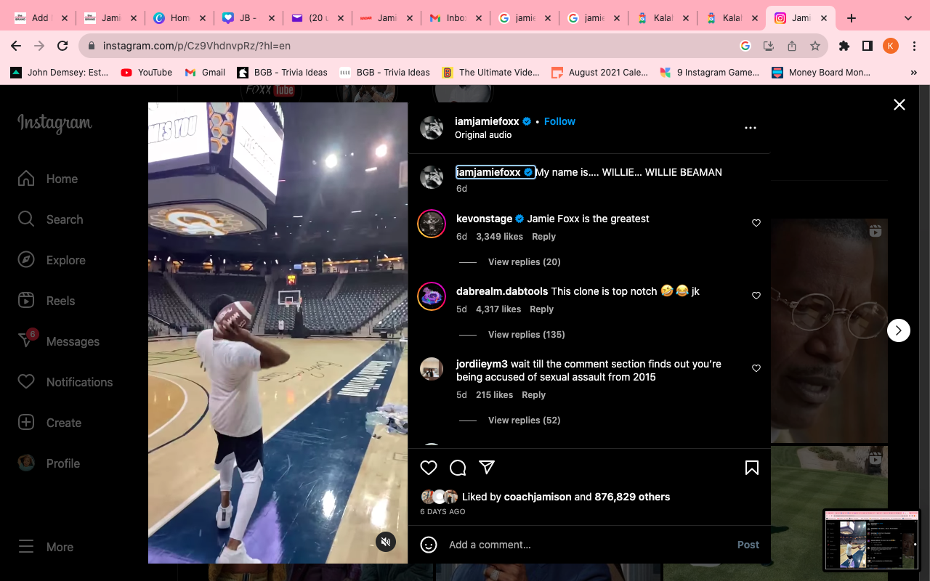
Task: View 4,317 likes on dabrealm.dabtools' comment
Action: (x=498, y=309)
